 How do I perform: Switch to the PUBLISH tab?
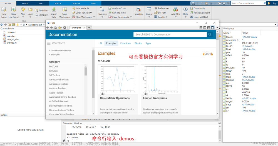[76, 3]
